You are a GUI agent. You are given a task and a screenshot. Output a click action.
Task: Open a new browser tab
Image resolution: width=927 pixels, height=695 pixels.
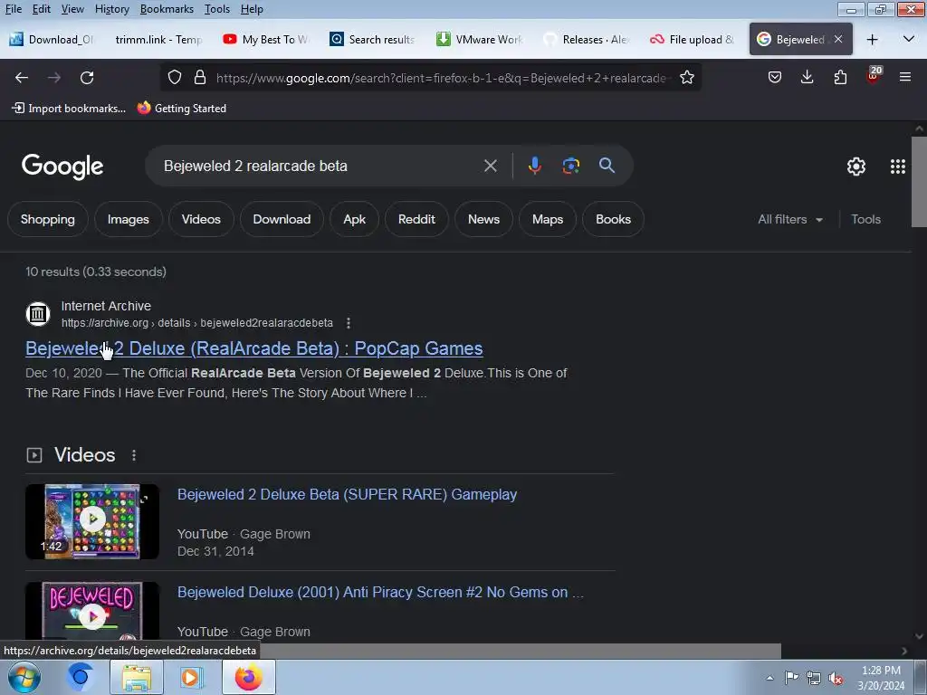[872, 40]
